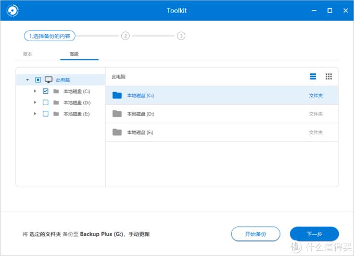Click the Toolkit logo icon in title bar

click(x=9, y=10)
